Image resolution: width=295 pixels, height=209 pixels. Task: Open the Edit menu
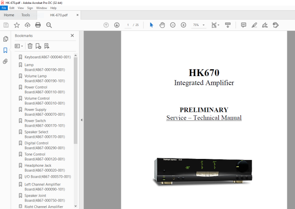pos(12,8)
